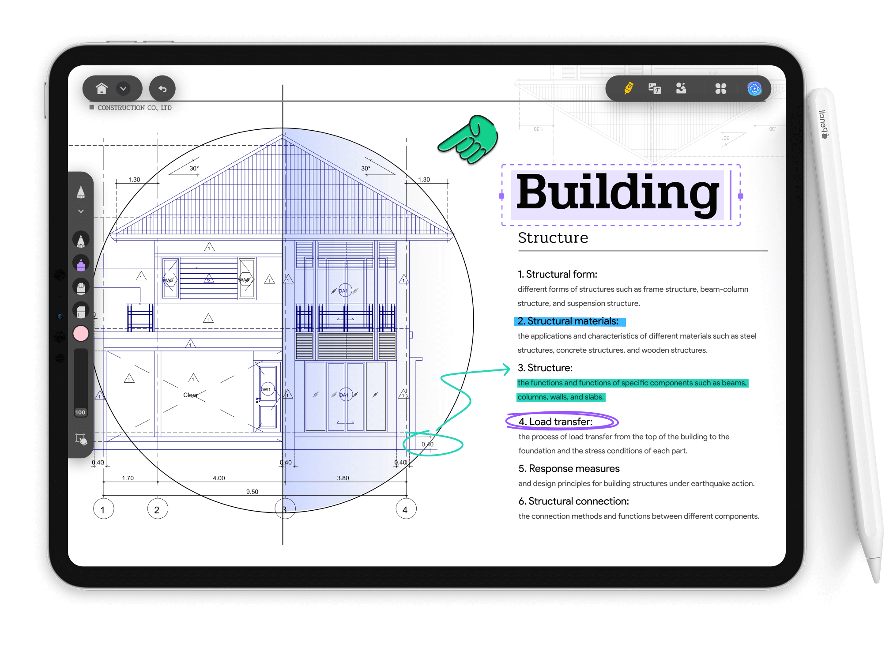Pick the pink color swatch

coord(81,334)
